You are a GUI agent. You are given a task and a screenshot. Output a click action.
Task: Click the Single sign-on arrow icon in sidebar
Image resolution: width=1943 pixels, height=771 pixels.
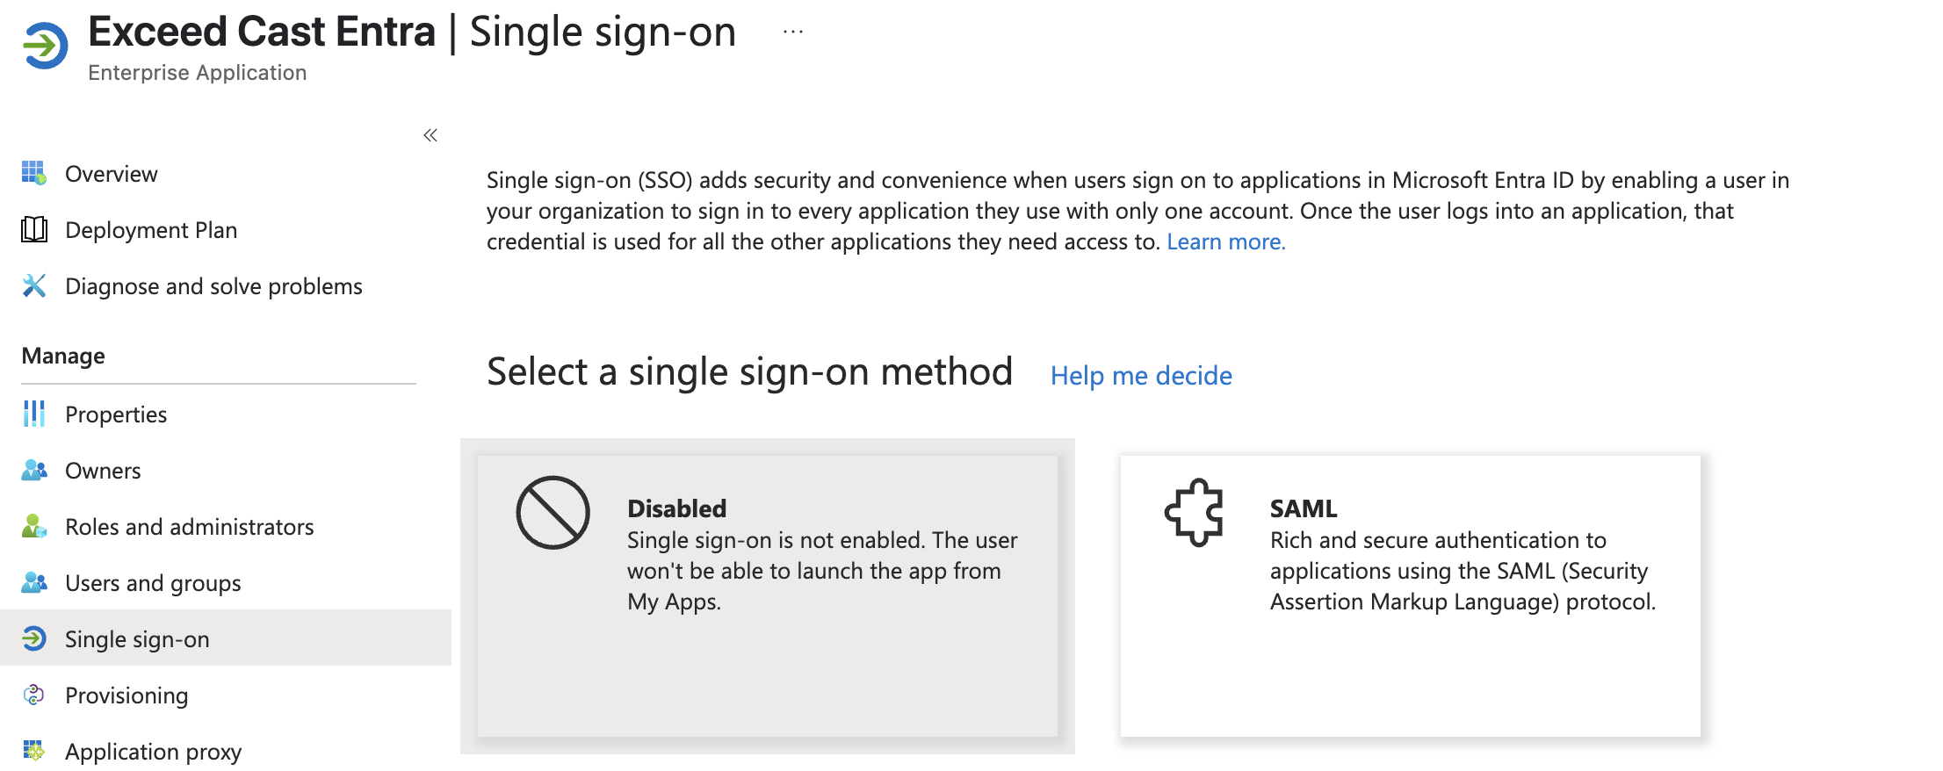[34, 638]
